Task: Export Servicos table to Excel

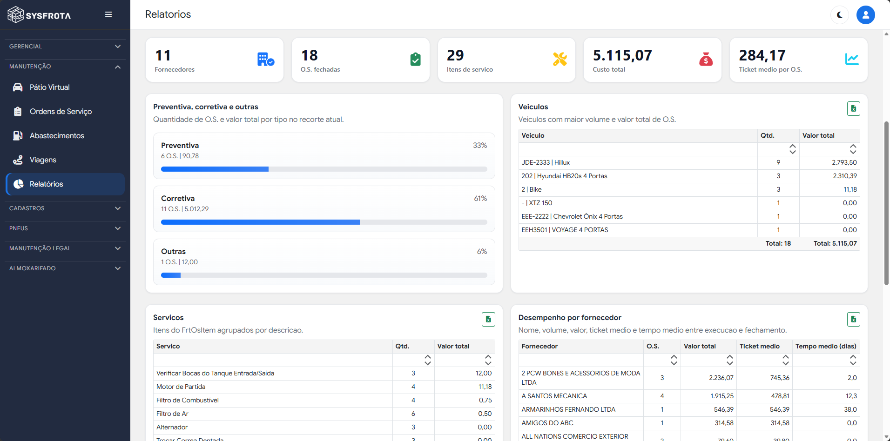Action: [x=488, y=319]
